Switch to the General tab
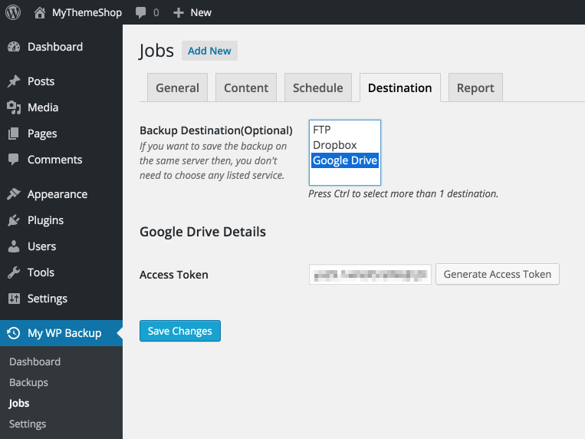The height and width of the screenshot is (439, 585). pos(177,87)
